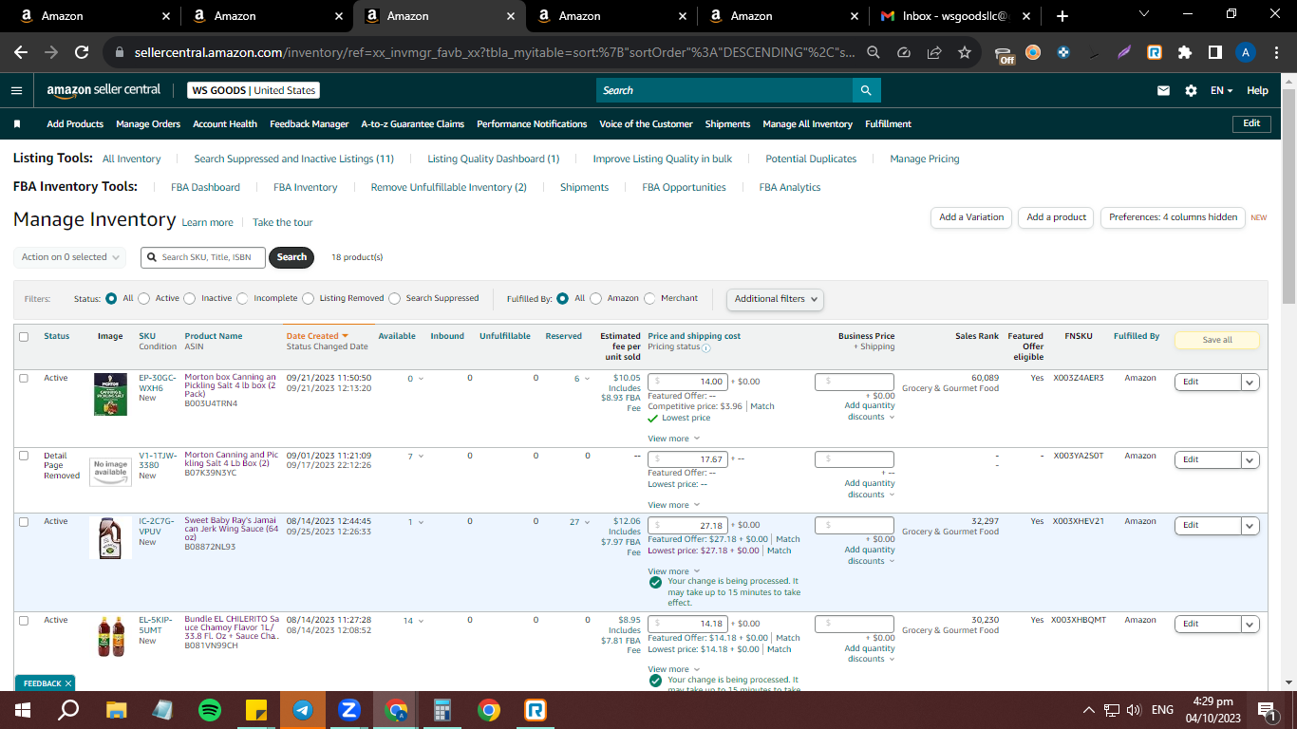1297x729 pixels.
Task: Select Fulfilled By Merchant radio button
Action: click(650, 298)
